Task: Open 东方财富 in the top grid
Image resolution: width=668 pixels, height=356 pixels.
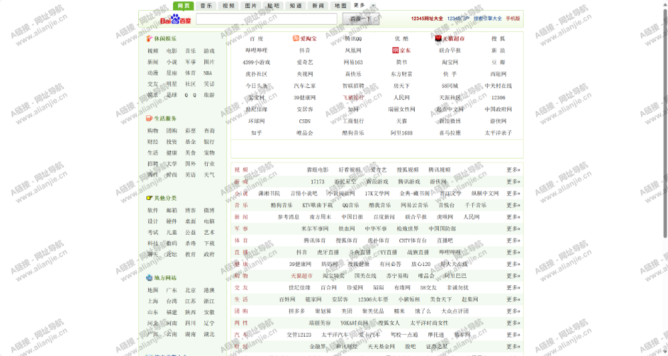Action: pyautogui.click(x=401, y=74)
